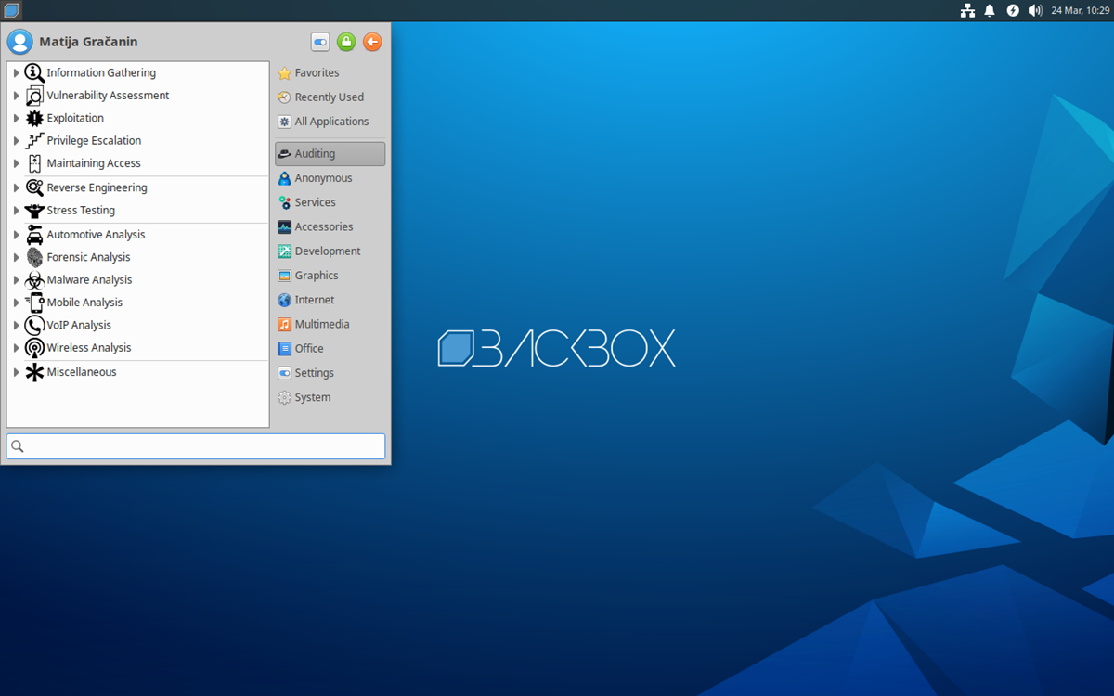Expand the Wireless Analysis tree arrow
The width and height of the screenshot is (1114, 696).
(17, 348)
